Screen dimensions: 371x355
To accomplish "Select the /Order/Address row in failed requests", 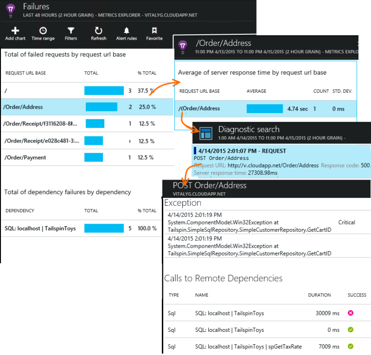I will pyautogui.click(x=87, y=107).
